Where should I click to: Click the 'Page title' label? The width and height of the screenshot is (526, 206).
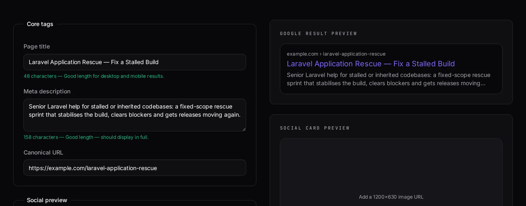pos(37,47)
